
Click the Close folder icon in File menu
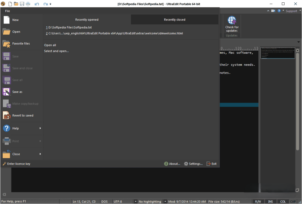coord(6,154)
